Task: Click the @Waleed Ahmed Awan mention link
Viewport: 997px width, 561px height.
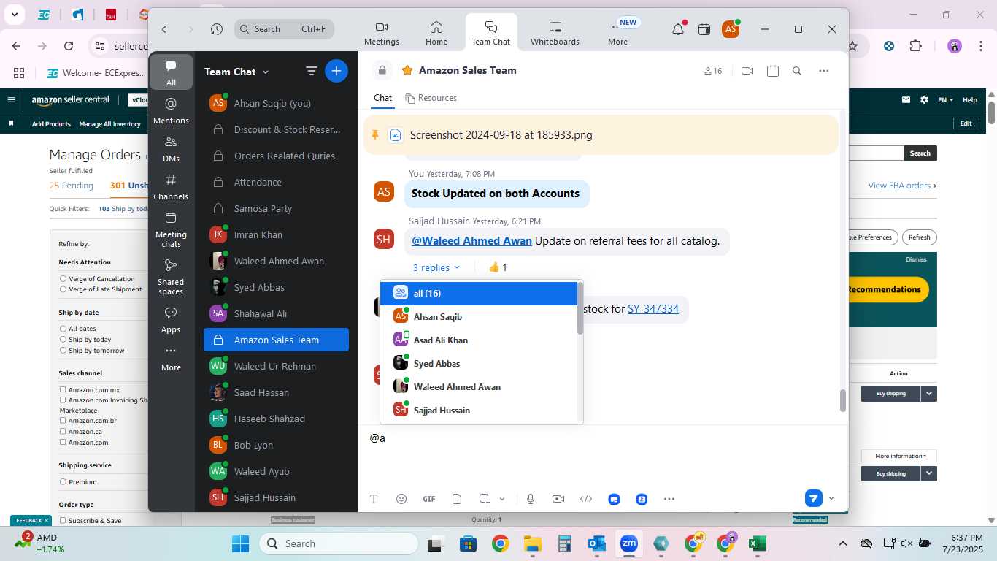Action: click(471, 241)
